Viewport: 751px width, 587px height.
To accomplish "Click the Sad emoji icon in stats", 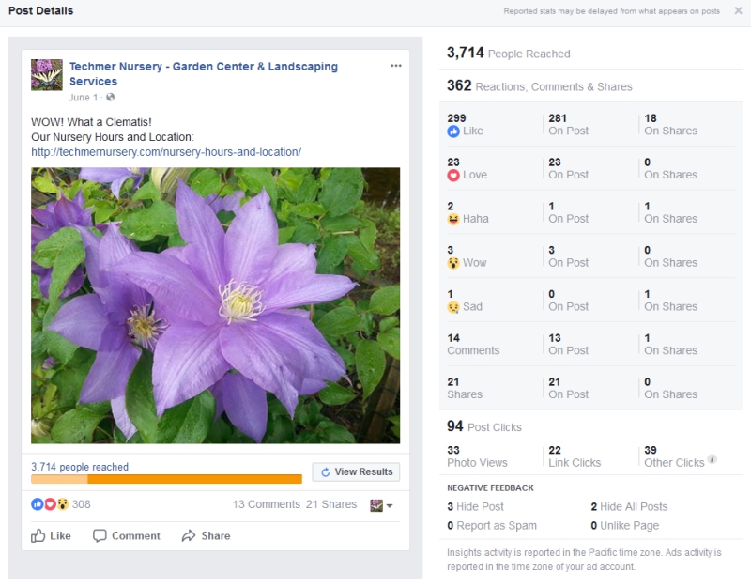I will (453, 307).
